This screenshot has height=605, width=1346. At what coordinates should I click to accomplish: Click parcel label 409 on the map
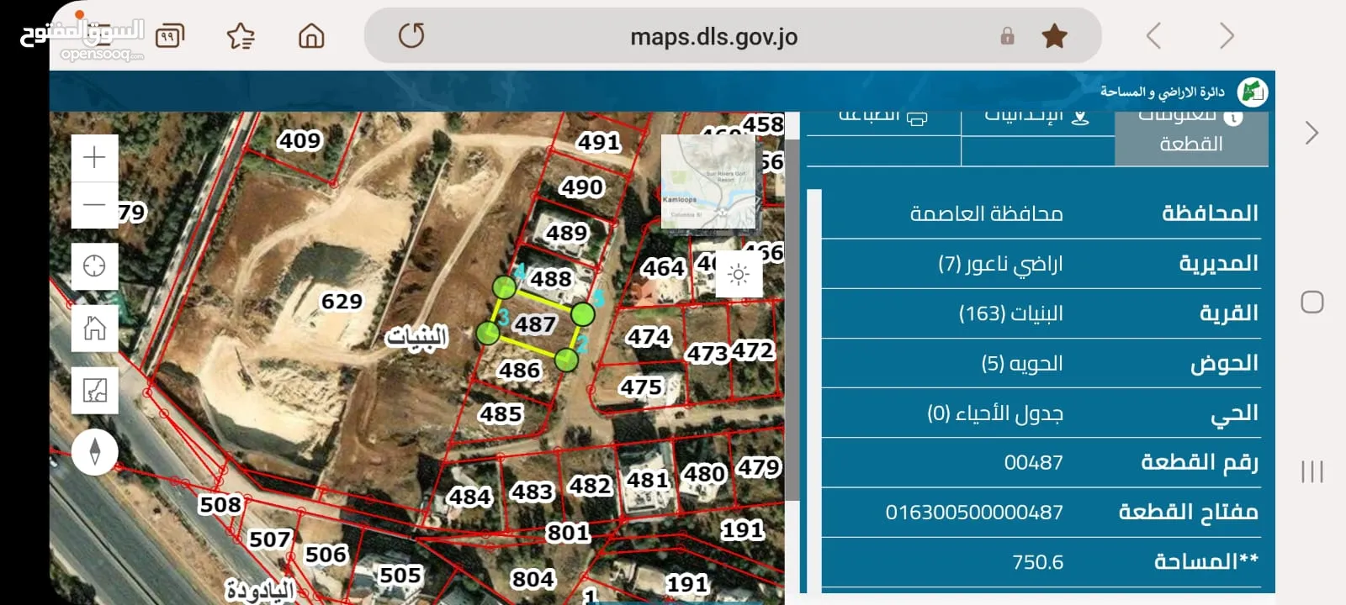tap(300, 140)
